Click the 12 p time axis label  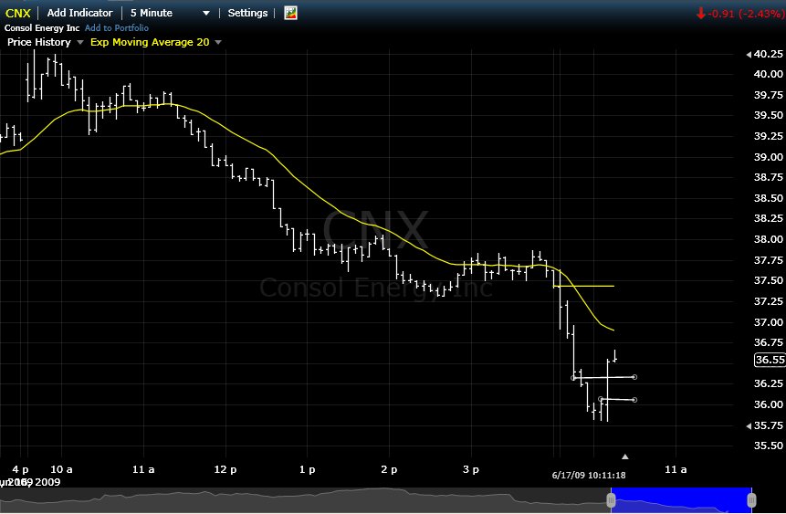(225, 470)
